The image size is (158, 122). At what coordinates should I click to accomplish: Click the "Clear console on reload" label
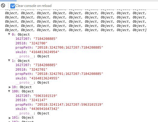click(x=33, y=6)
